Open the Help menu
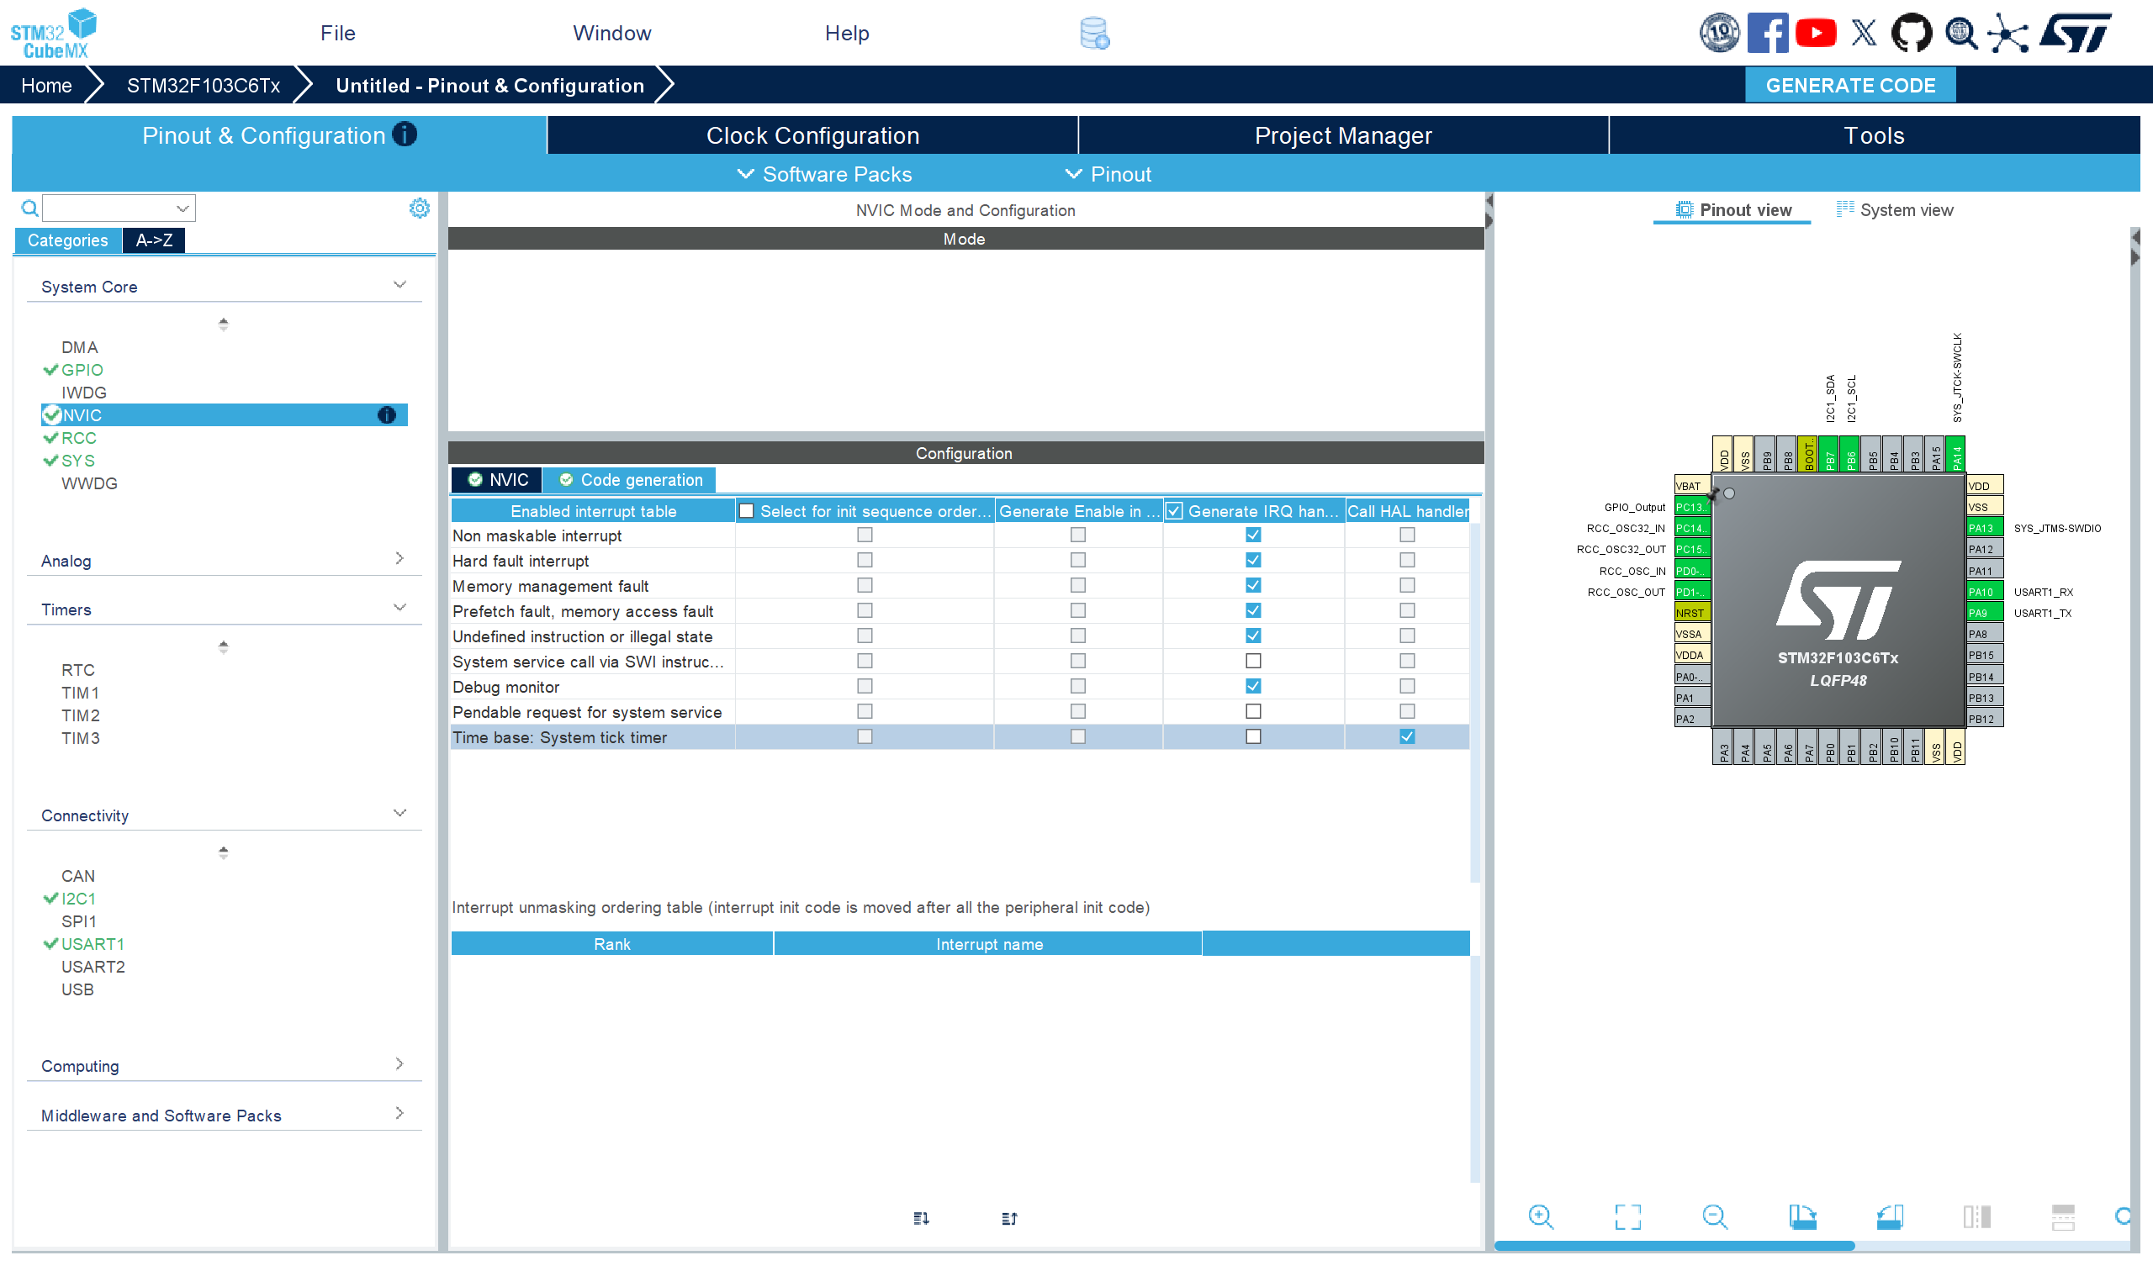The image size is (2153, 1266). [847, 34]
